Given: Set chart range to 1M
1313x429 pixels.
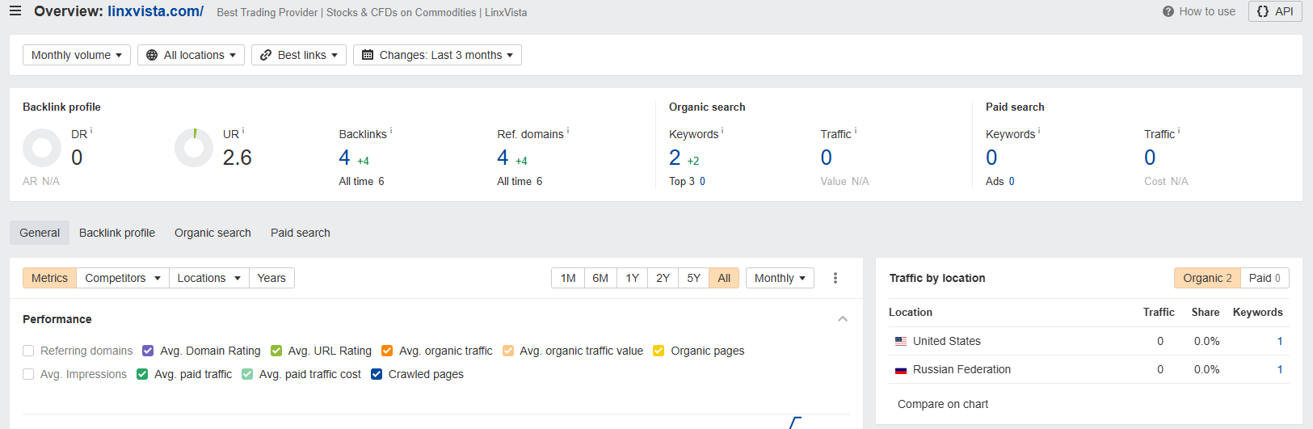Looking at the screenshot, I should (x=568, y=278).
